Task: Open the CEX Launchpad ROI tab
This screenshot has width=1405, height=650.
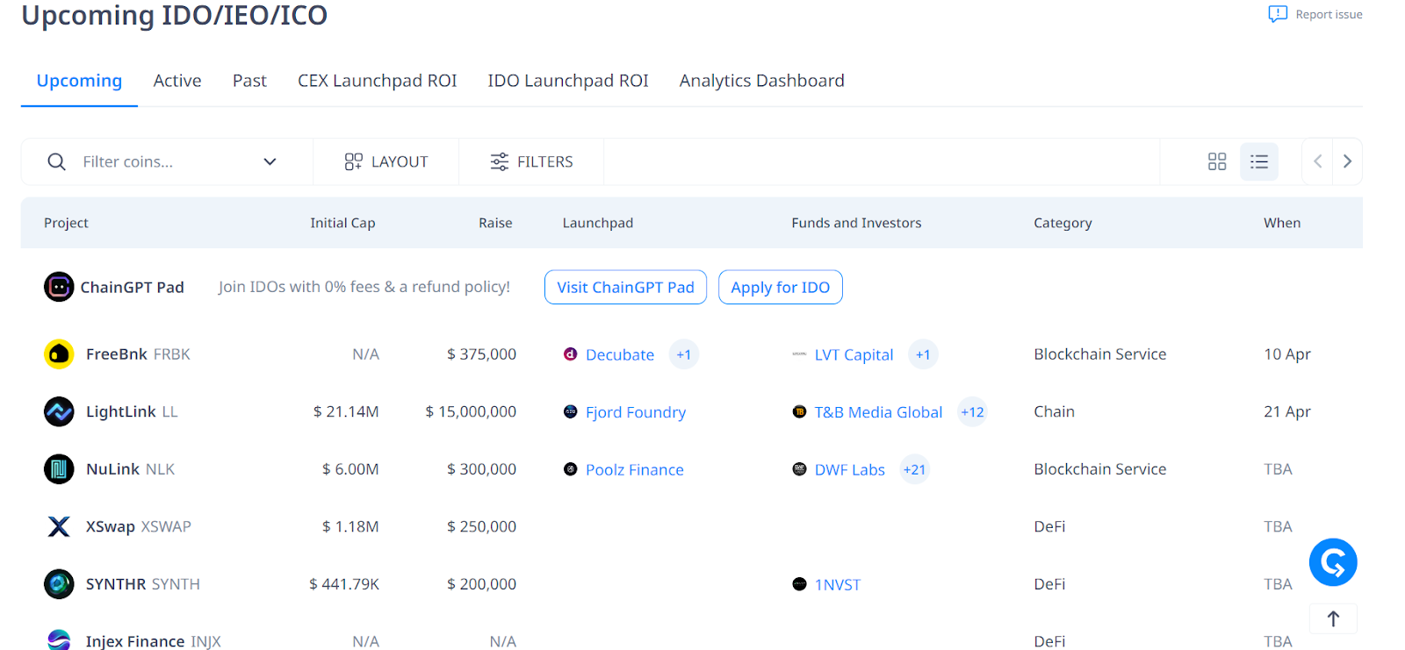Action: 377,81
